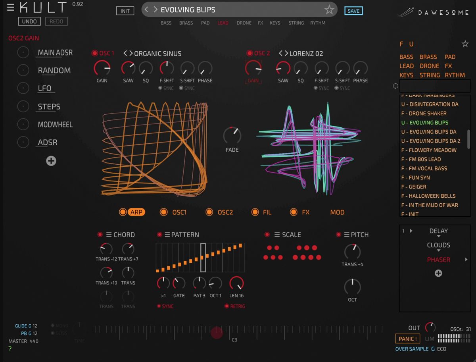Toggle ARP section enable button

tap(123, 212)
